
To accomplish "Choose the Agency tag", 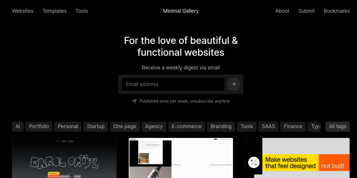I will click(x=154, y=126).
